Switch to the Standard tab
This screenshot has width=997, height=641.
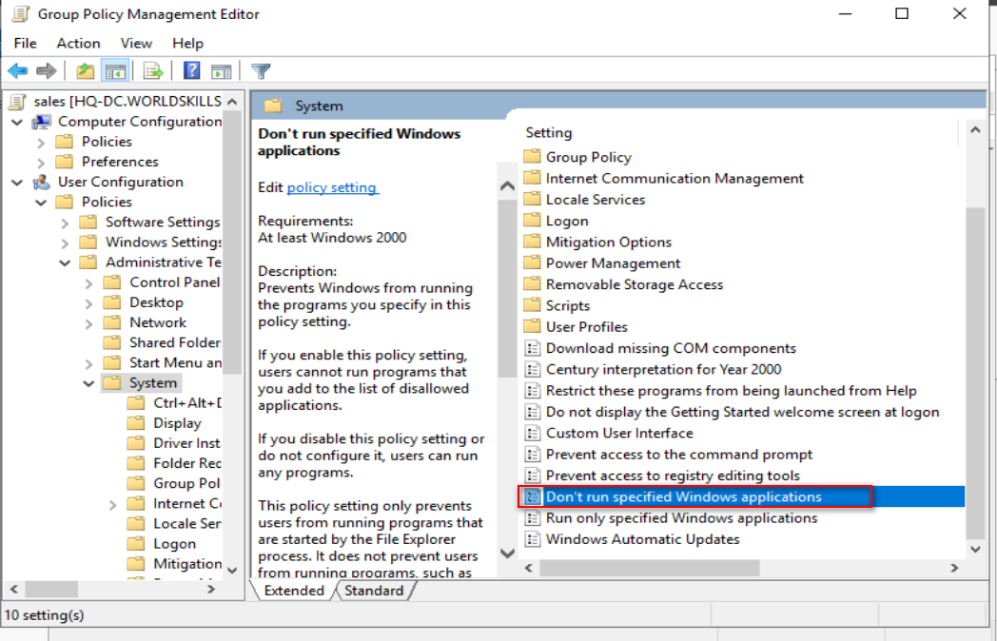coord(375,591)
